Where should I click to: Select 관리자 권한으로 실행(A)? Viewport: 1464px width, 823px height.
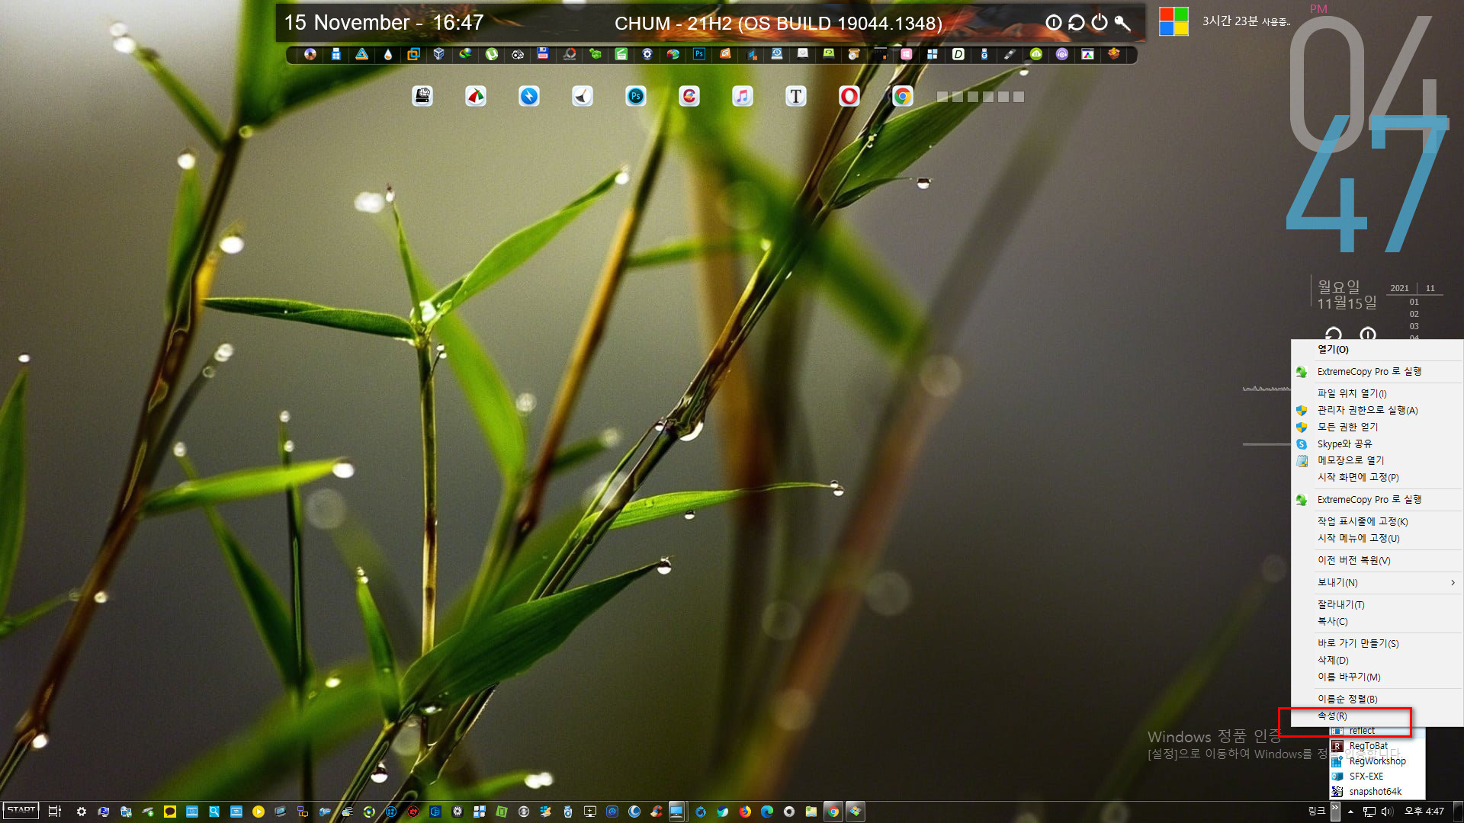click(1377, 410)
